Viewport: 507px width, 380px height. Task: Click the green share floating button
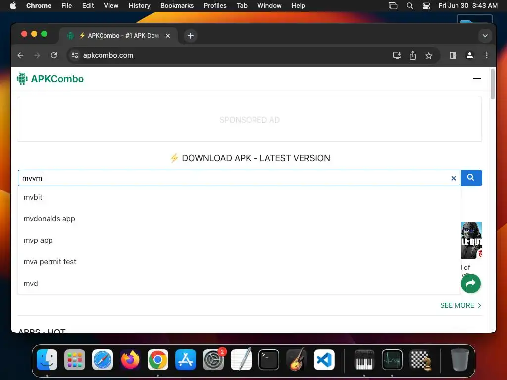pyautogui.click(x=470, y=284)
